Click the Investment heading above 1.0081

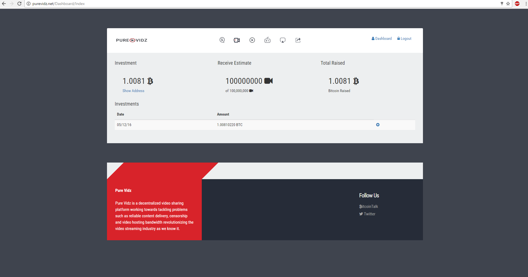tap(126, 63)
